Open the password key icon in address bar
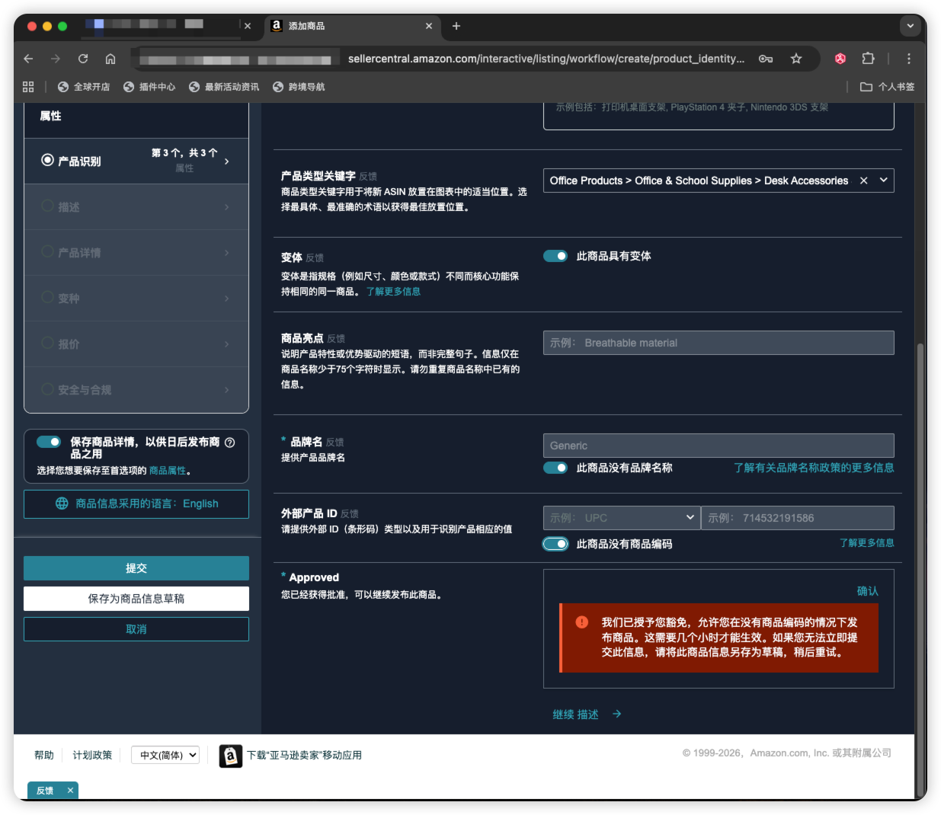 coord(766,59)
